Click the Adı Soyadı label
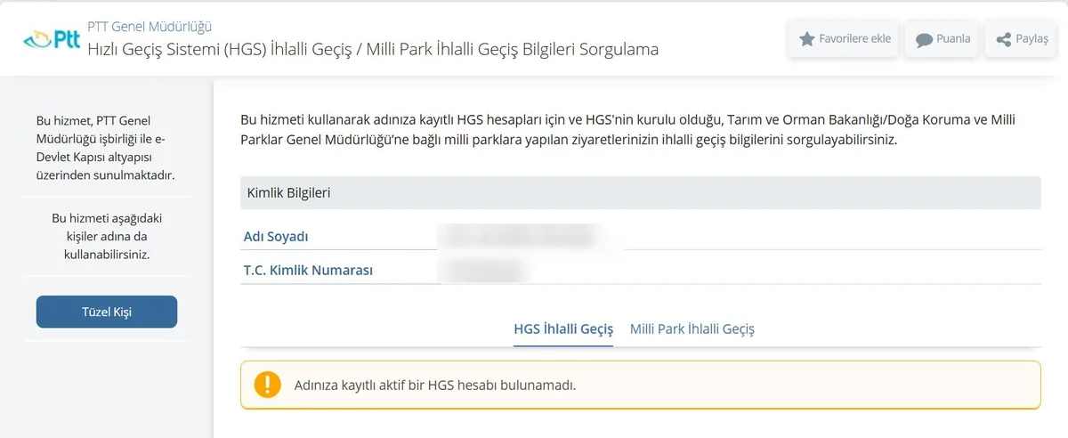 coord(276,237)
